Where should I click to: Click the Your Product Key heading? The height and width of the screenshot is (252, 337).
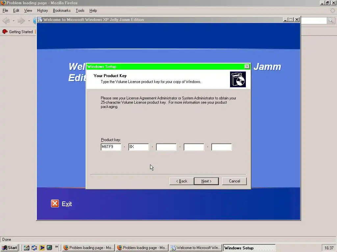110,76
